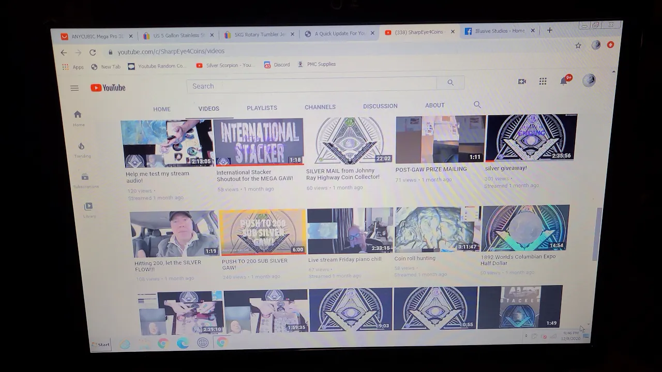The image size is (662, 372).
Task: Open Hitting 200, let the SILVER FLOW video
Action: [x=168, y=266]
